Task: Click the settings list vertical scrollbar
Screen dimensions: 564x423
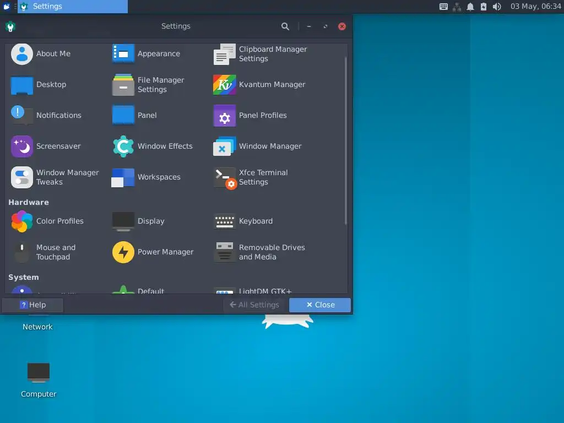Action: pos(346,140)
